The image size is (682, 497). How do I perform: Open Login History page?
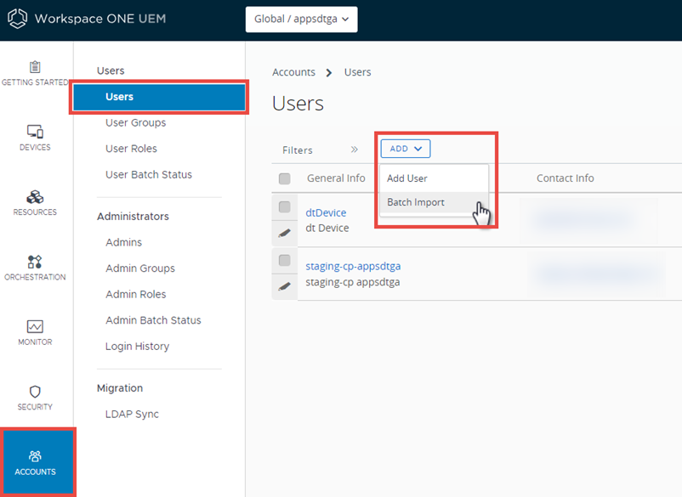point(138,347)
